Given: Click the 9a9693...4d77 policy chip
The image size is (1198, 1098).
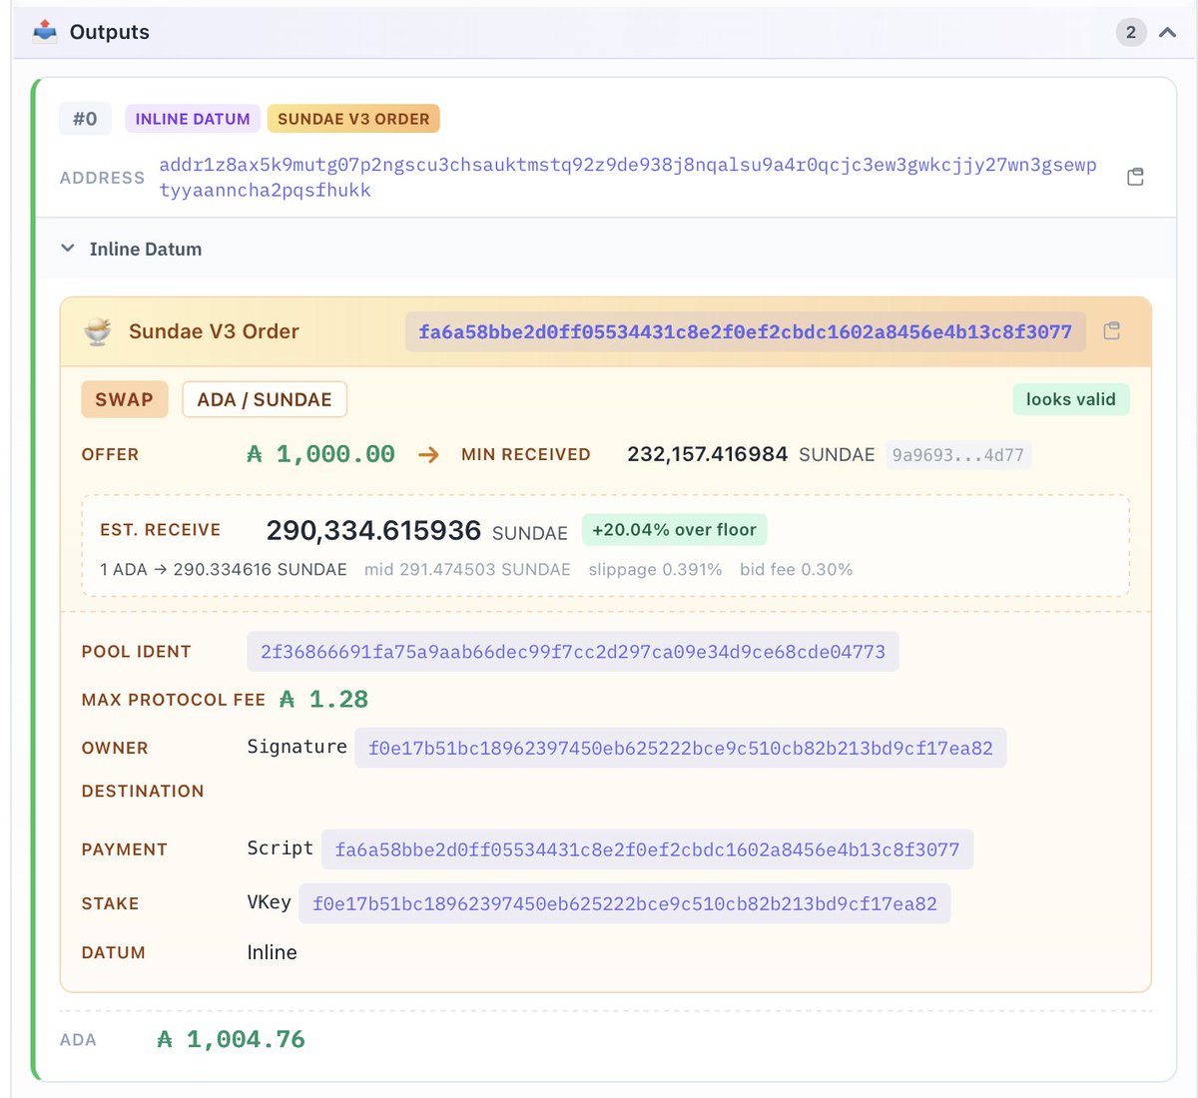Looking at the screenshot, I should 958,455.
